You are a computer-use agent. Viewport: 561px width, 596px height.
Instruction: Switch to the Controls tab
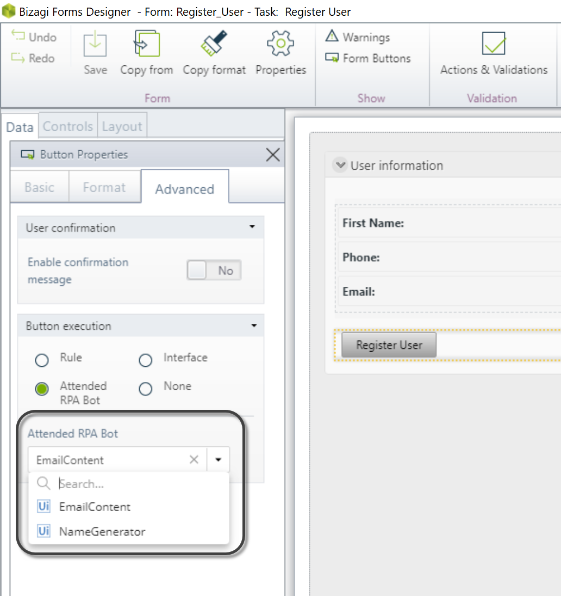pos(67,126)
